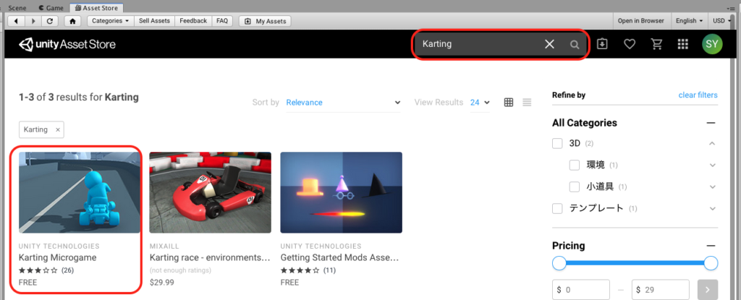Switch to the Scene tab
This screenshot has width=741, height=300.
pos(17,7)
